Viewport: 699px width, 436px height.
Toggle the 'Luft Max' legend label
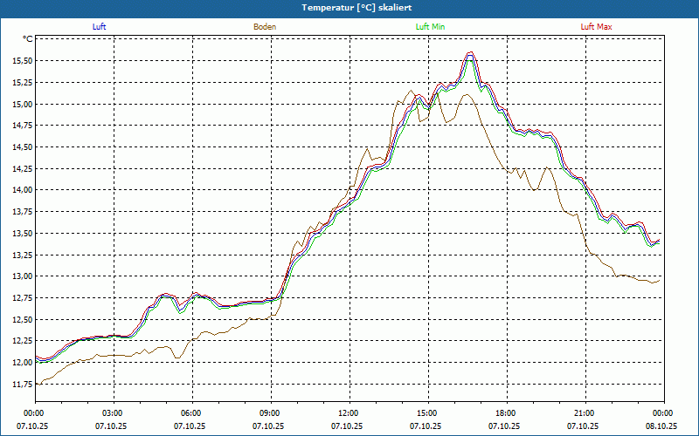click(596, 27)
